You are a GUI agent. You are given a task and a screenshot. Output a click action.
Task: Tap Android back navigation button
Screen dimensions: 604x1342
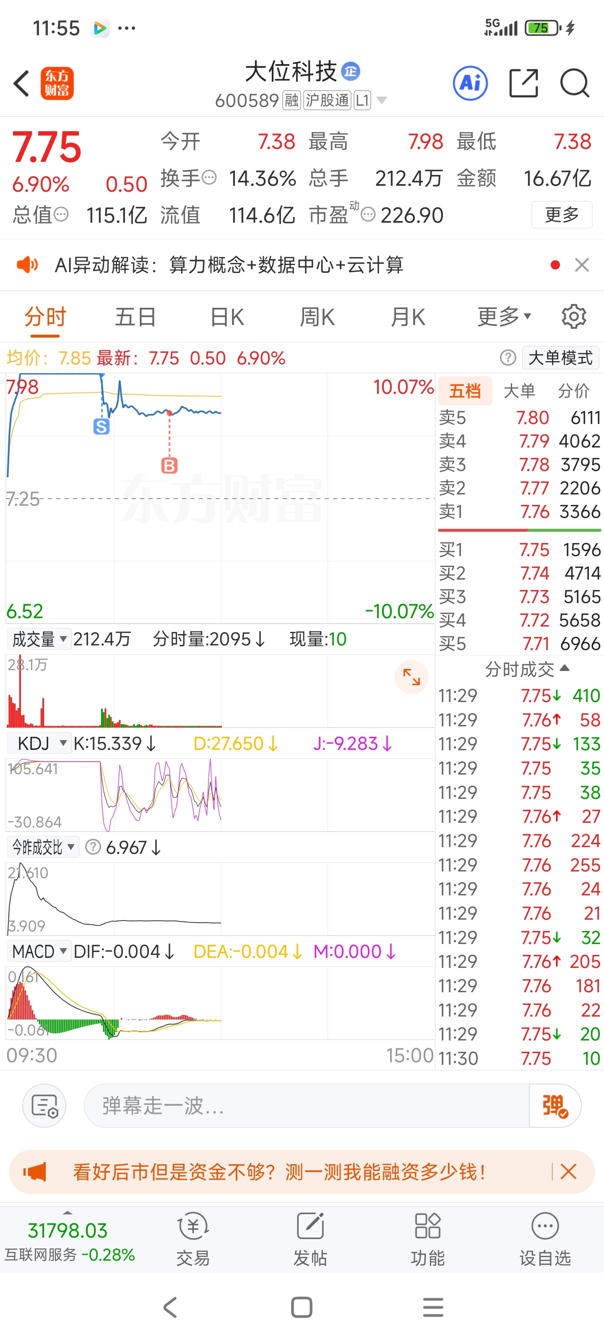[x=170, y=1307]
